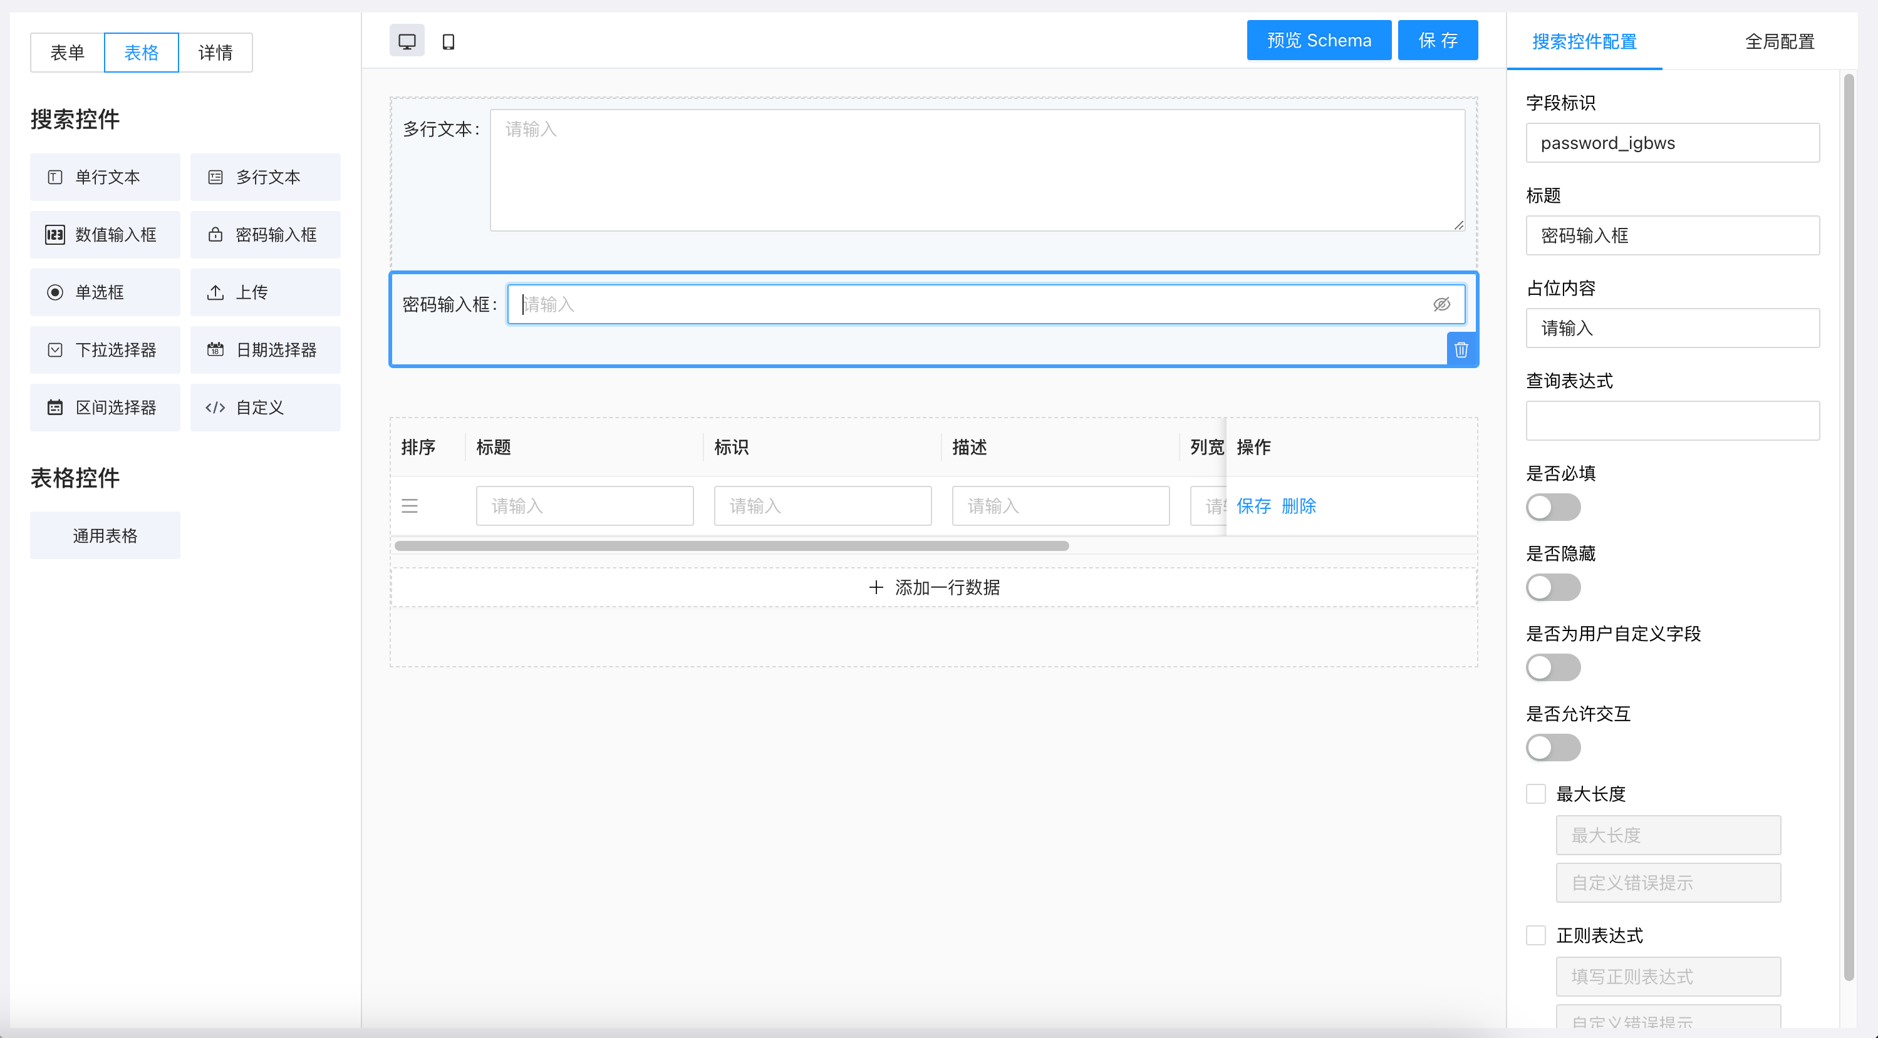Check the 最大长度 checkbox
1878x1038 pixels.
click(x=1535, y=794)
